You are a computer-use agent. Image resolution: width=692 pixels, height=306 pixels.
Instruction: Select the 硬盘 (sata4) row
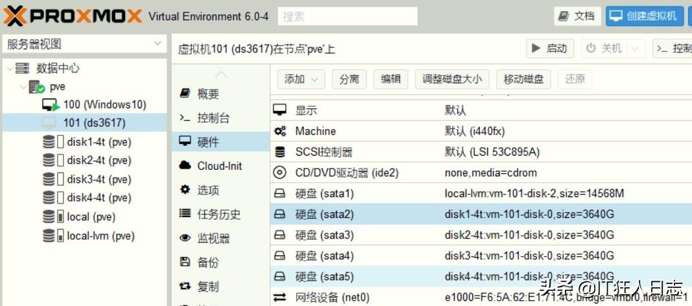[481, 255]
